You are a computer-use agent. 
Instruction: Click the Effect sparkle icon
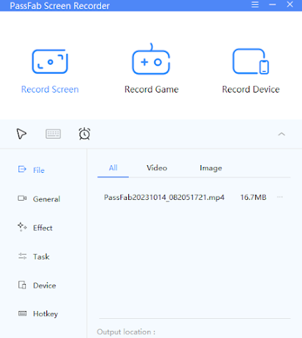tap(22, 227)
